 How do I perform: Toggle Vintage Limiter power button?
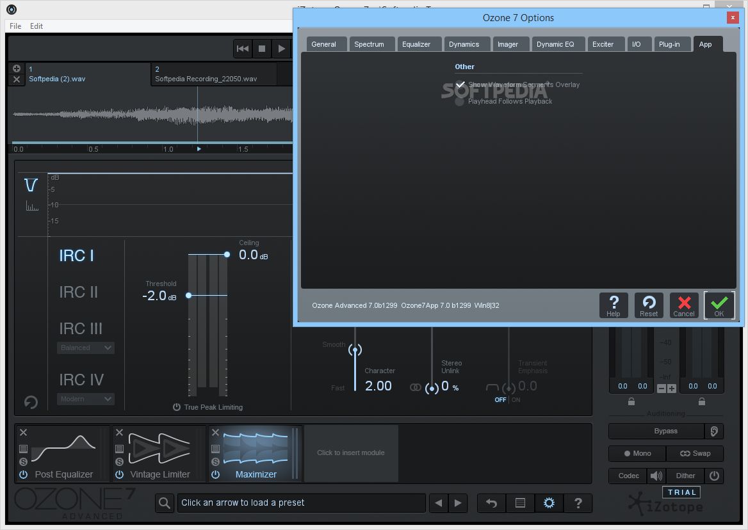pos(119,475)
